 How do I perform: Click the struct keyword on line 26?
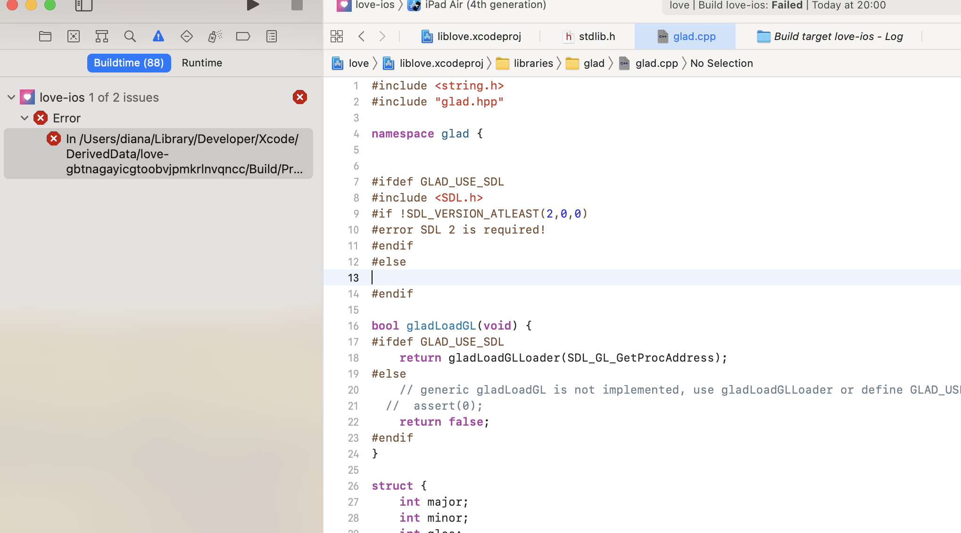[392, 486]
